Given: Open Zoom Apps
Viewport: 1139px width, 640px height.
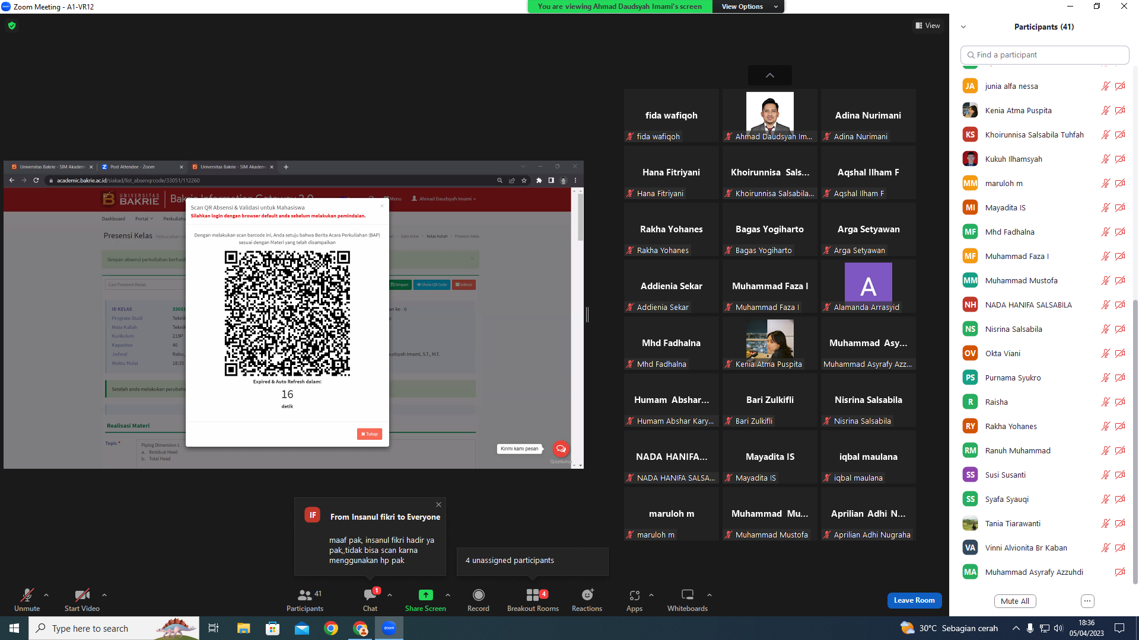Looking at the screenshot, I should pos(634,600).
